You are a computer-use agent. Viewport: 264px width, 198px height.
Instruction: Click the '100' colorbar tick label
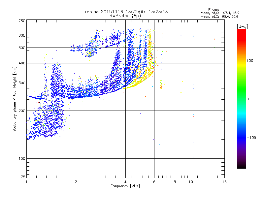pyautogui.click(x=250, y=61)
